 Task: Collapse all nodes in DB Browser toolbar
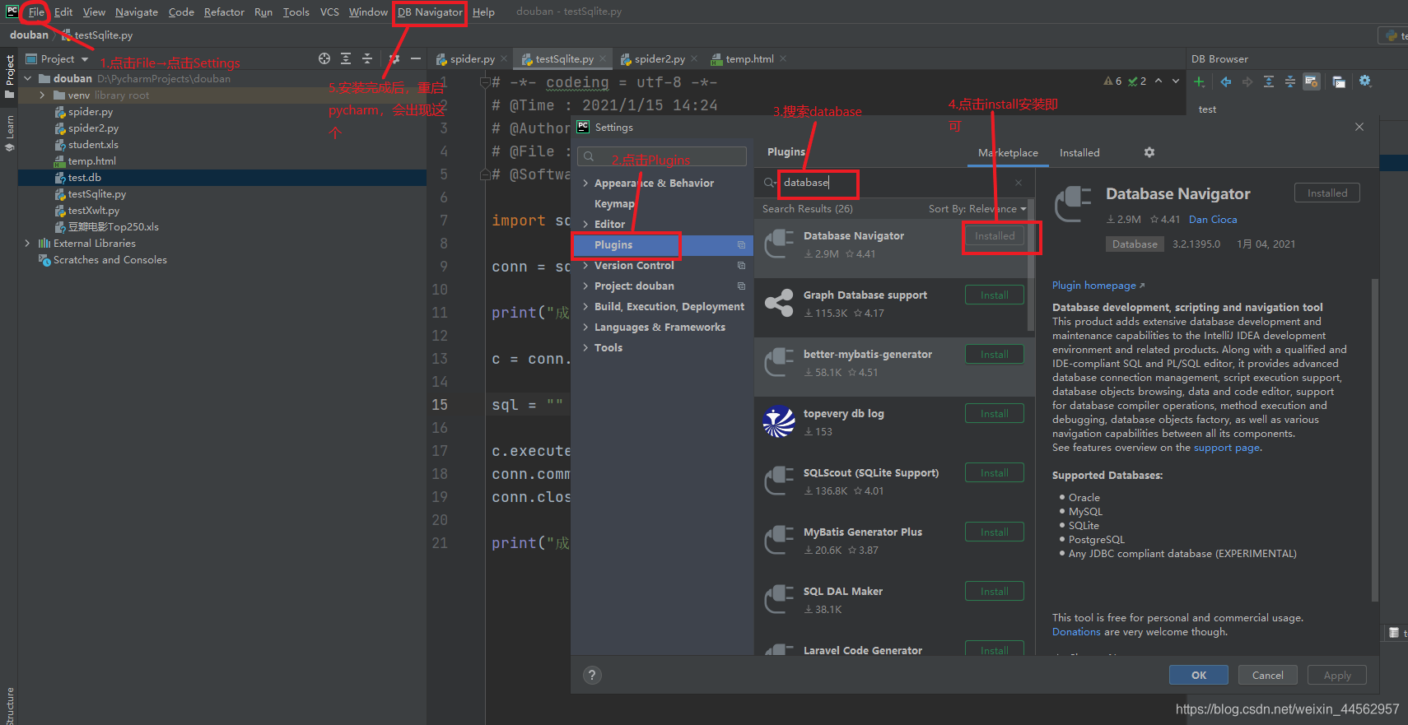(1290, 81)
